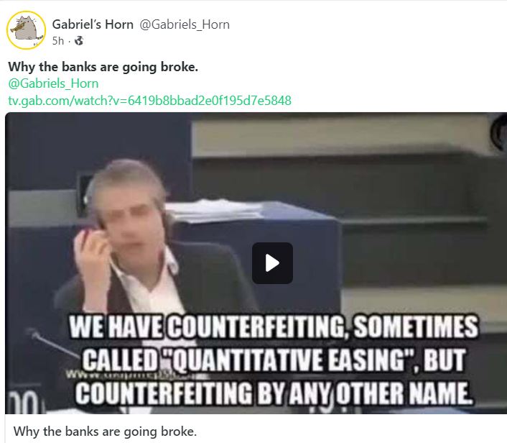Click the globe public visibility icon
Viewport: 507px width, 443px height.
pos(79,41)
